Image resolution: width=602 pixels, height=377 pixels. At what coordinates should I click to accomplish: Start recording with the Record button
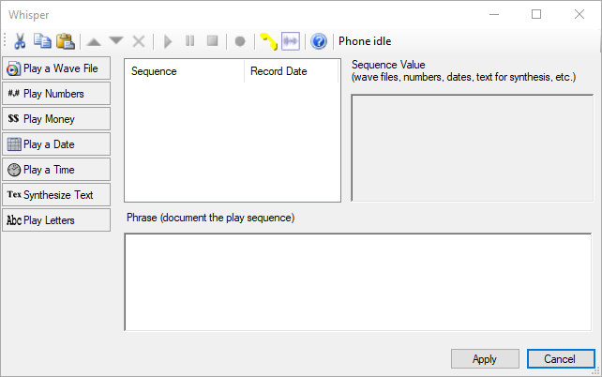pos(240,41)
